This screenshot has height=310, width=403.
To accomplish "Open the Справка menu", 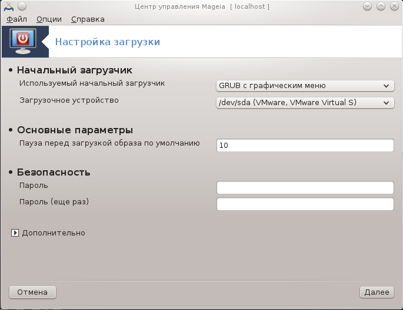I will tap(88, 19).
